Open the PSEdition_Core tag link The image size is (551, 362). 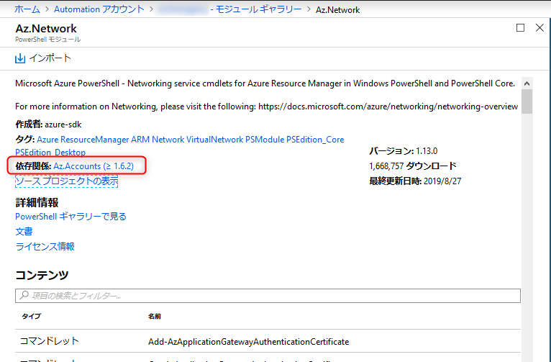[315, 140]
